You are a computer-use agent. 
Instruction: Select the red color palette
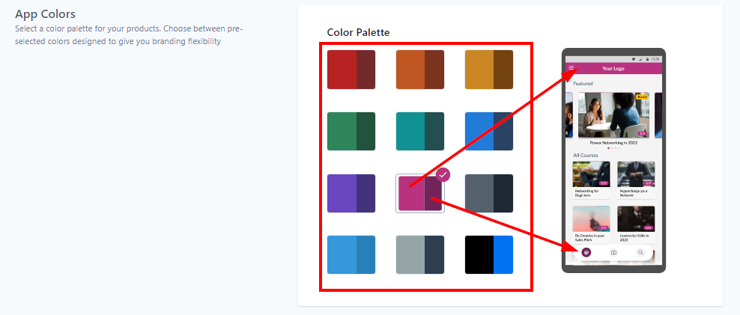pyautogui.click(x=351, y=70)
